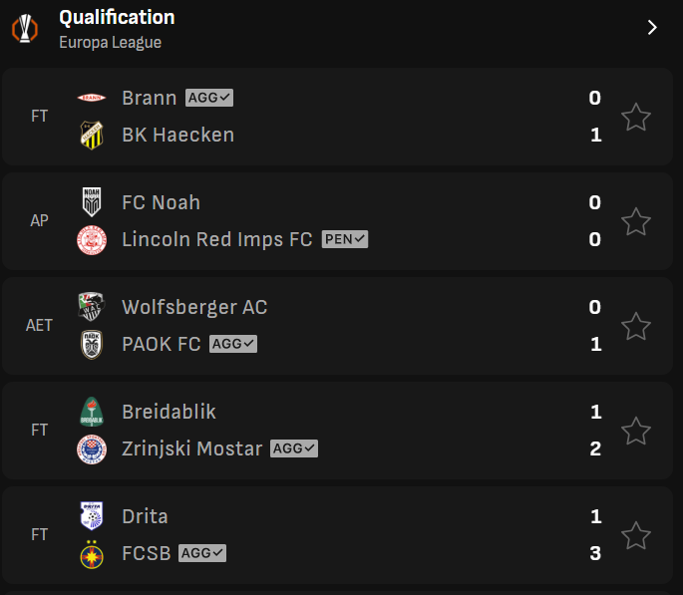The image size is (683, 595).
Task: Expand Qualification section with right chevron
Action: tap(652, 28)
